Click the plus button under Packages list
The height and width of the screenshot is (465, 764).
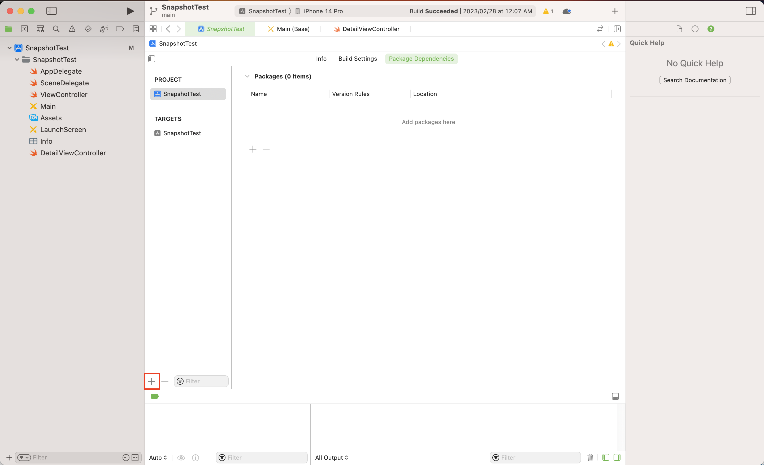coord(253,149)
